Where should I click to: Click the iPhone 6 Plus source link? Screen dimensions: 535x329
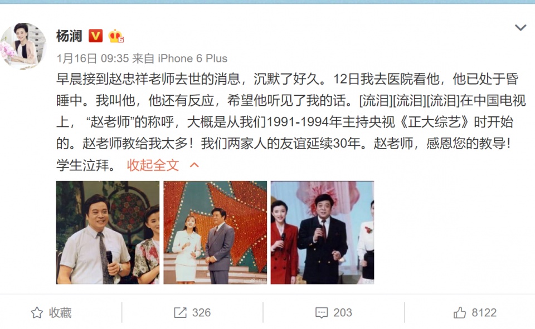pyautogui.click(x=192, y=58)
